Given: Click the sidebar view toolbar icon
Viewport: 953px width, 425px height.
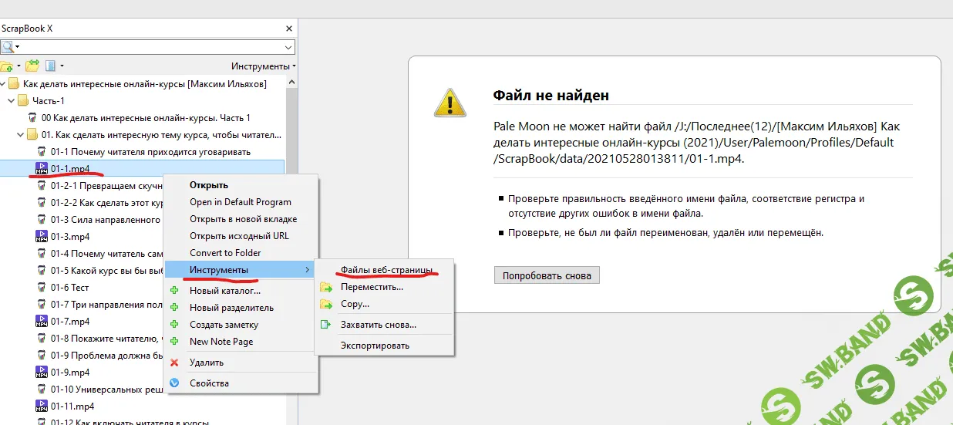Looking at the screenshot, I should (x=51, y=66).
